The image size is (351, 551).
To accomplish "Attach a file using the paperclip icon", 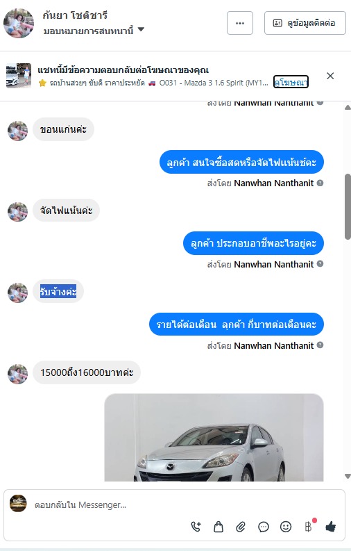I will (x=241, y=527).
